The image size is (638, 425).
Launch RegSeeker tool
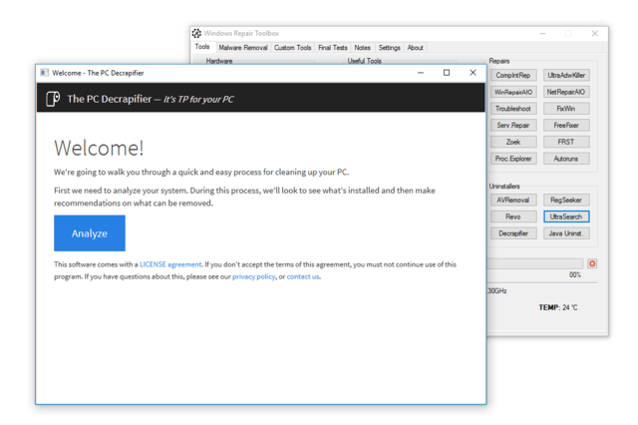(x=566, y=201)
